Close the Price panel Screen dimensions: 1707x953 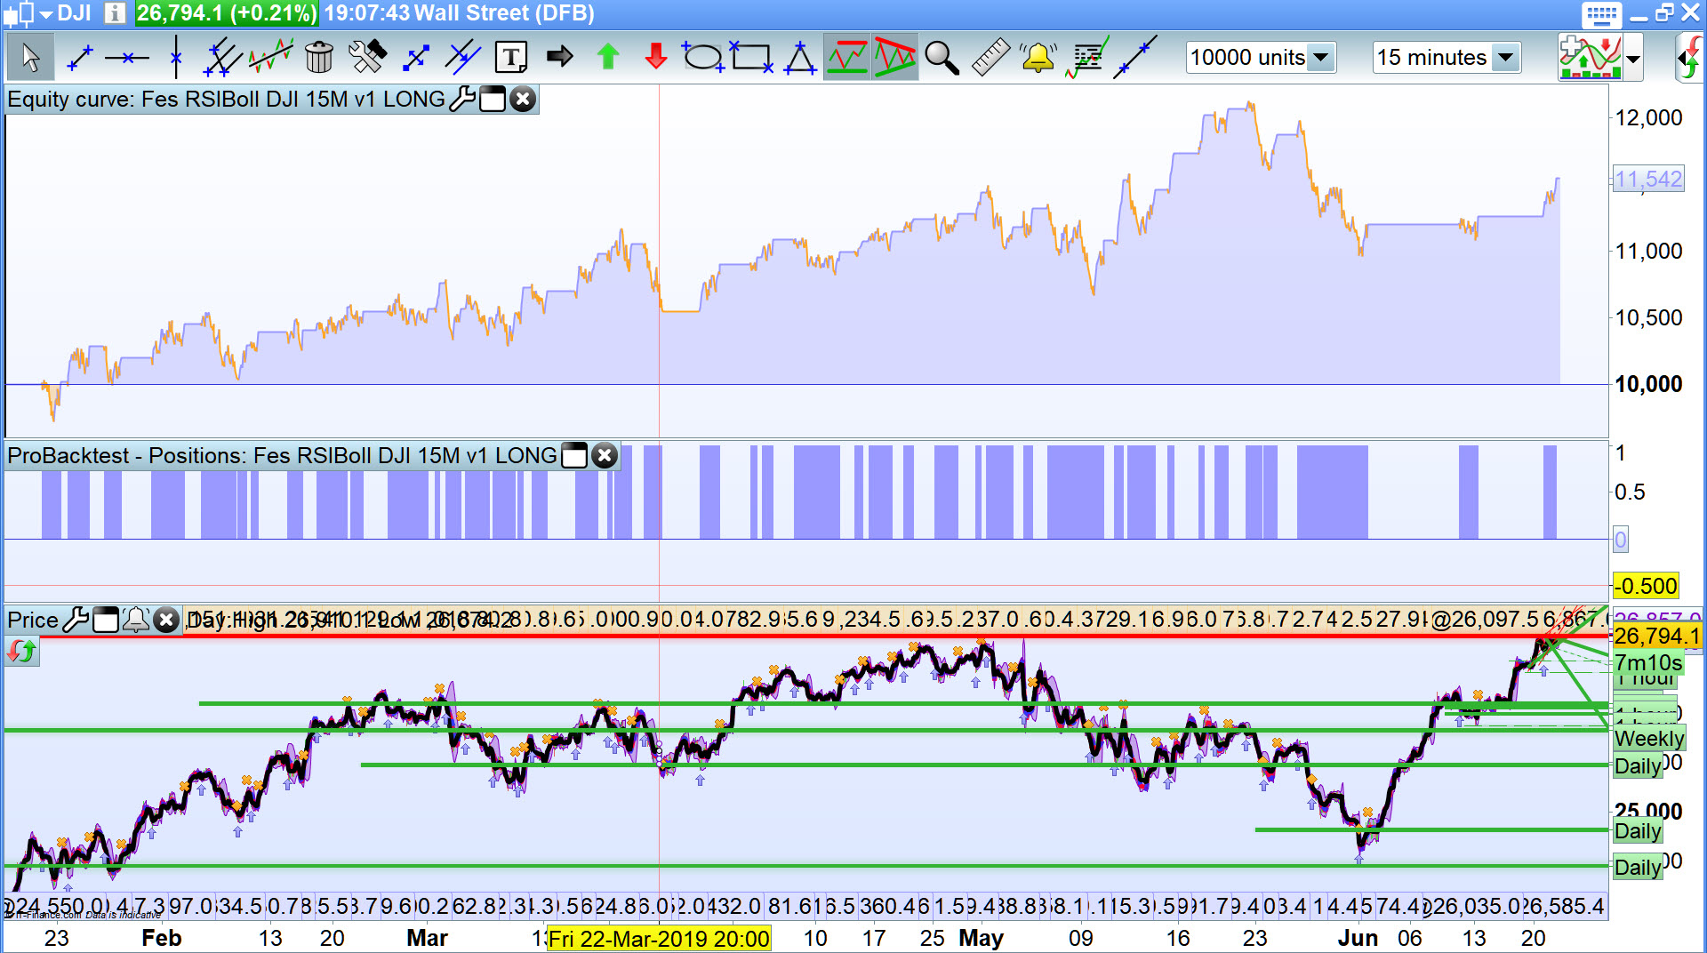pos(166,620)
